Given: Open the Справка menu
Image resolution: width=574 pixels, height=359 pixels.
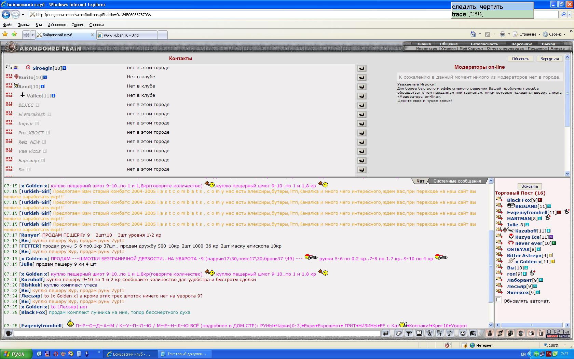Looking at the screenshot, I should 96,25.
